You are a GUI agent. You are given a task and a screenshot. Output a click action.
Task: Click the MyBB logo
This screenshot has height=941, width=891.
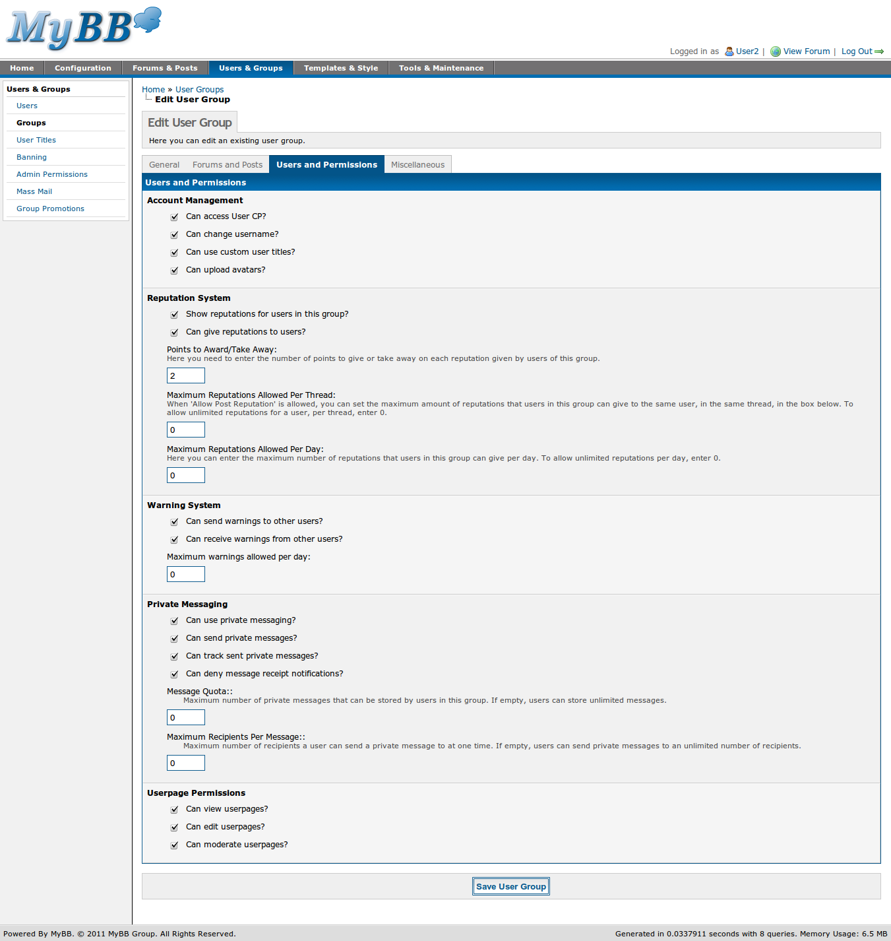click(x=84, y=29)
